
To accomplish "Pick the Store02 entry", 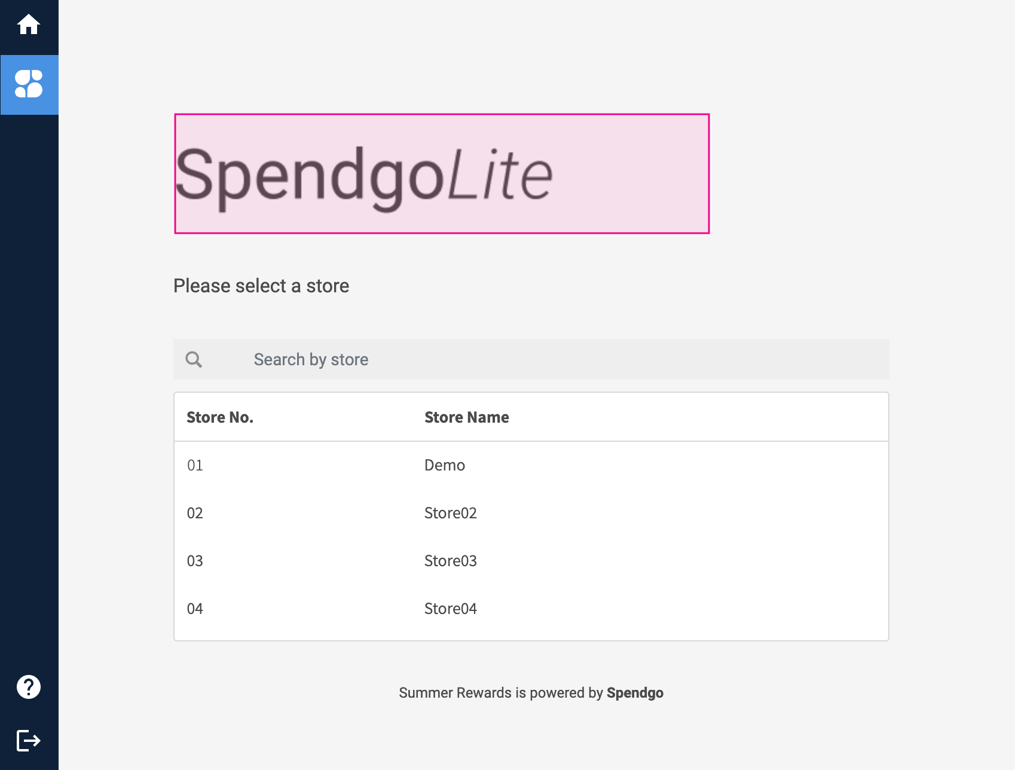I will click(x=450, y=513).
